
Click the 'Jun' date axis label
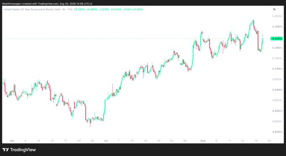[x=12, y=141]
